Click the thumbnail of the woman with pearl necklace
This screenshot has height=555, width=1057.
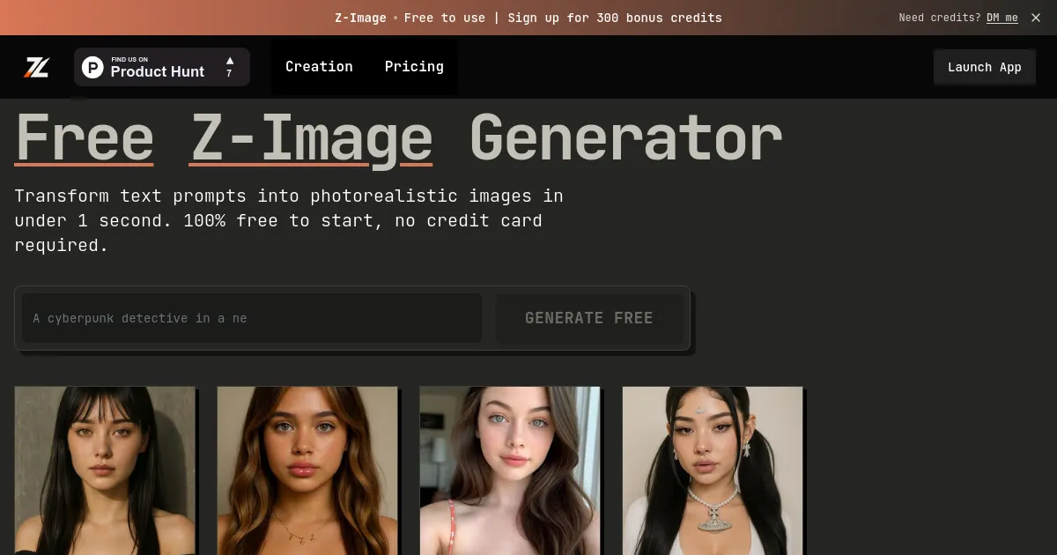pyautogui.click(x=713, y=470)
